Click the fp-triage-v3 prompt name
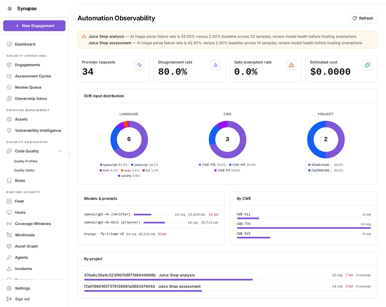This screenshot has width=386, height=307. [112, 234]
